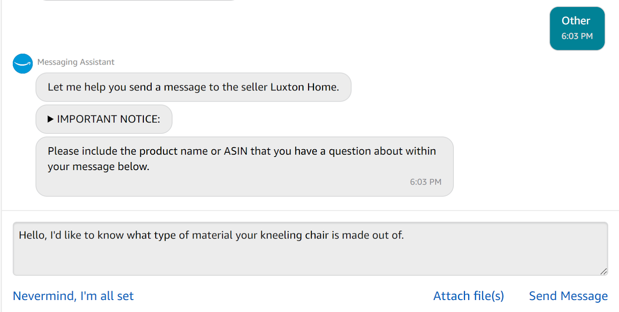Click Nevermind, I'm all set
This screenshot has width=619, height=312.
click(x=73, y=296)
